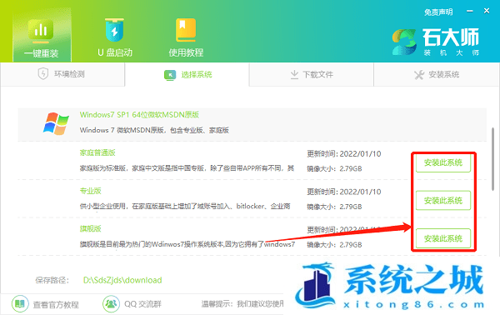Screen dimensions: 500x315
Task: Click the 选择系统 monitor step icon
Action: pos(170,75)
